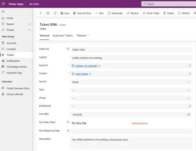Open Knowledge Articles in sidebar
196x151 pixels.
(17, 67)
